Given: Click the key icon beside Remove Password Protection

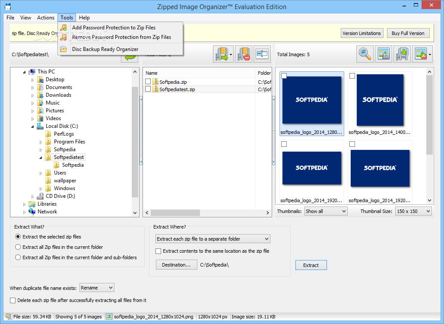Looking at the screenshot, I should point(64,37).
